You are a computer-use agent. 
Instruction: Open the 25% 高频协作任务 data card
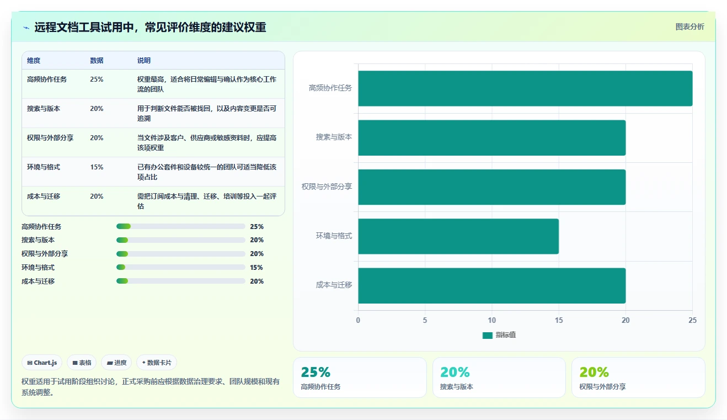tap(360, 378)
